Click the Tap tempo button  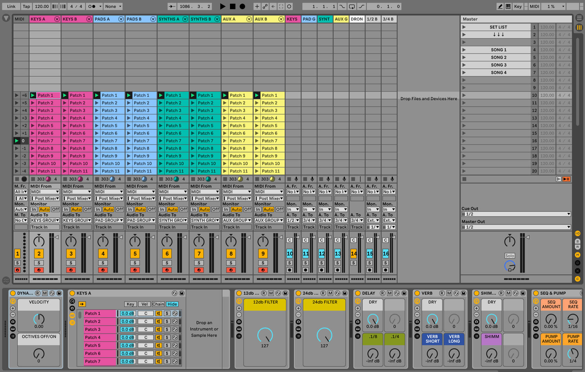click(26, 6)
